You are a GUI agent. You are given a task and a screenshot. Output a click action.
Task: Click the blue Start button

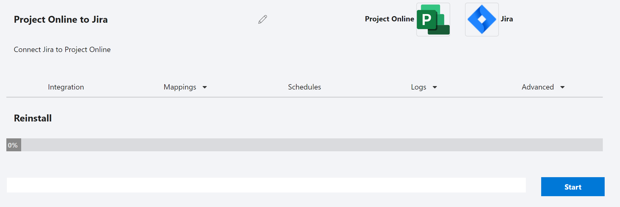[573, 187]
